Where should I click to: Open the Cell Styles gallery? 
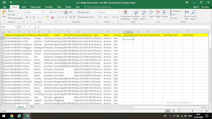(x=143, y=15)
